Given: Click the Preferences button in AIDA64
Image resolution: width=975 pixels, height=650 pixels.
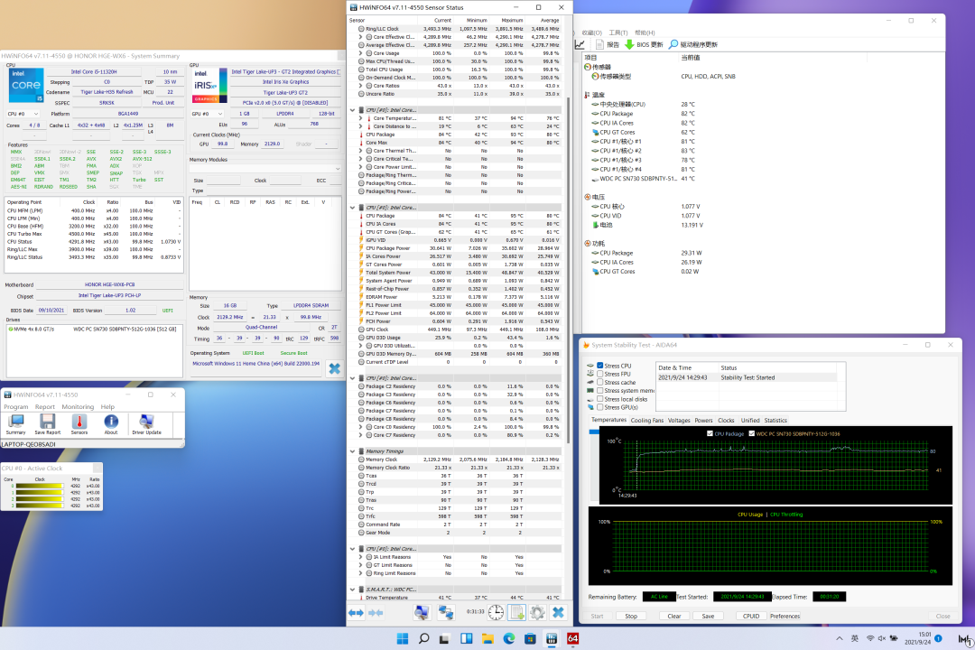Looking at the screenshot, I should pyautogui.click(x=785, y=617).
